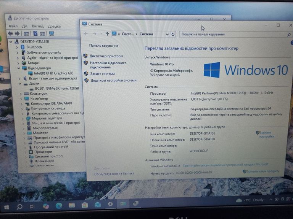The height and width of the screenshot is (219, 293).
Task: Select the Bluetooth device category icon
Action: click(23, 47)
